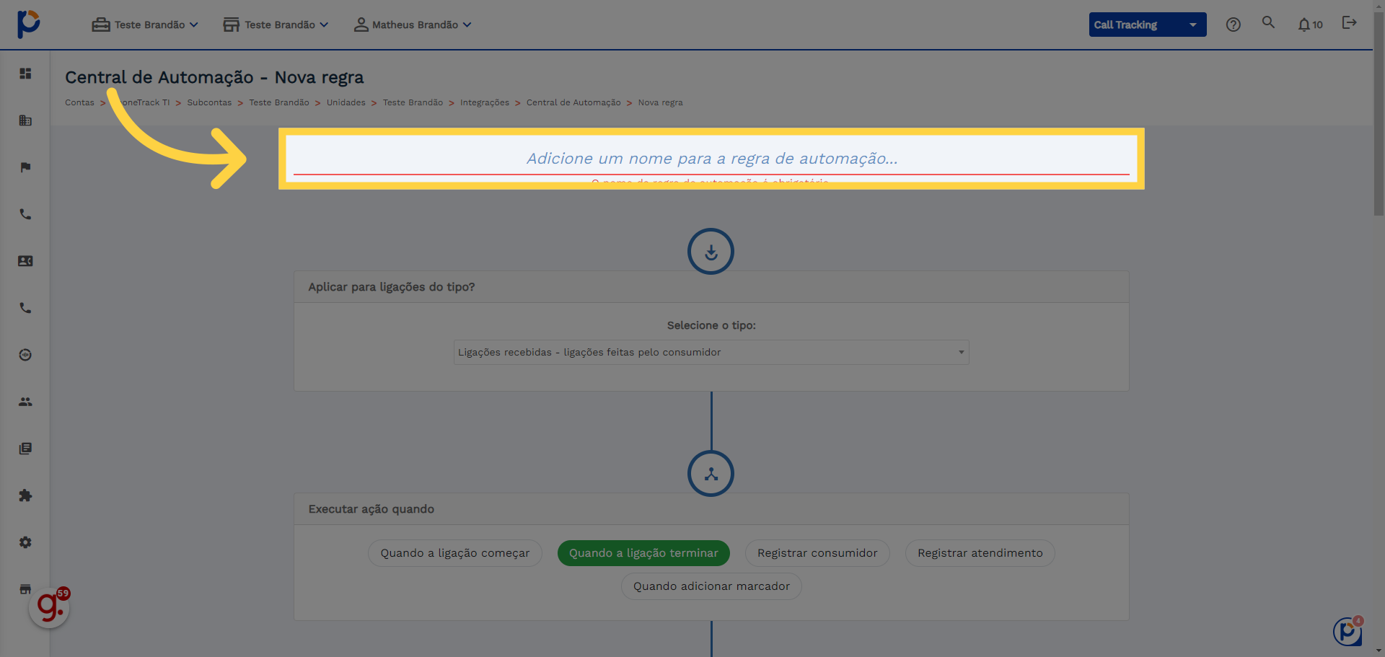The height and width of the screenshot is (657, 1385).
Task: Select Quando a ligação terminar trigger
Action: click(x=643, y=553)
